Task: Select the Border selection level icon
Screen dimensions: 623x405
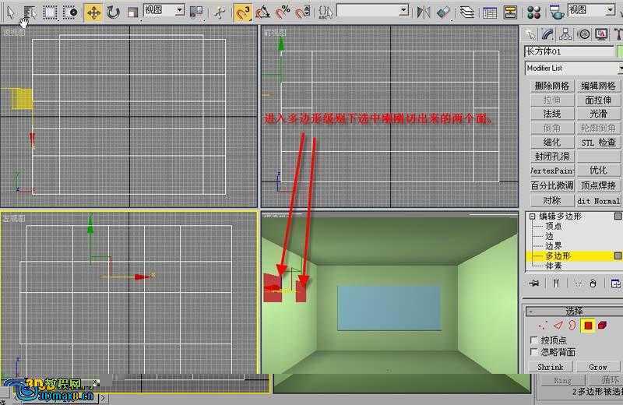Action: pos(572,326)
